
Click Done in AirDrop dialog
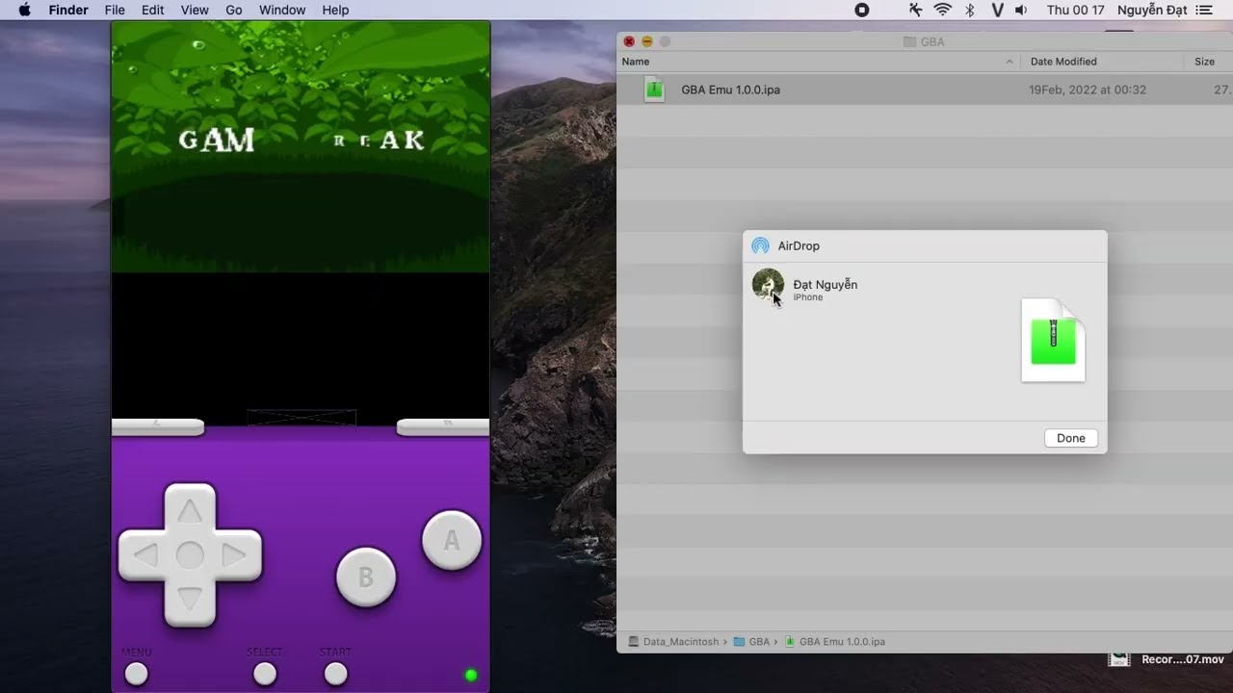coord(1071,438)
